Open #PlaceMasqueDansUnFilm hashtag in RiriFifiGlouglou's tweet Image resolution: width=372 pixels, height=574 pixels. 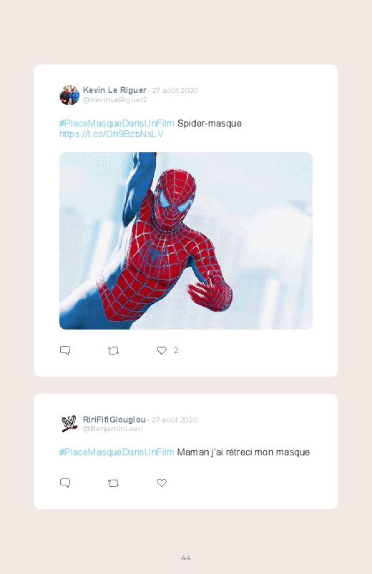pyautogui.click(x=117, y=452)
